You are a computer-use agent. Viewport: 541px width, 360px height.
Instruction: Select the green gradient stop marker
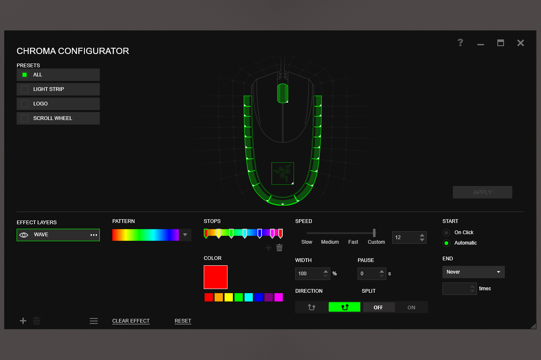point(231,233)
